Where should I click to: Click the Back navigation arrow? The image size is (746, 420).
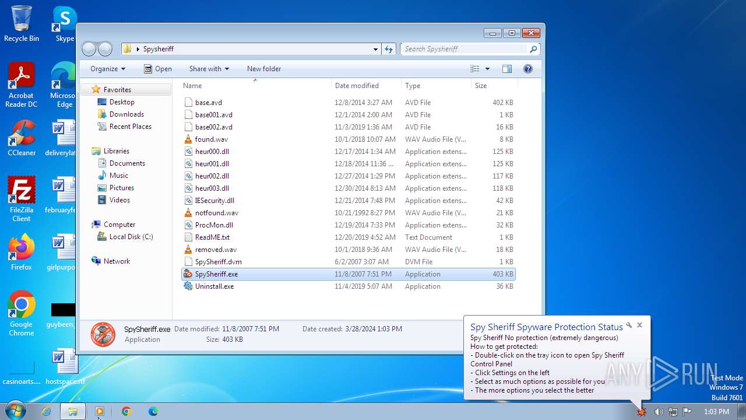(x=89, y=49)
